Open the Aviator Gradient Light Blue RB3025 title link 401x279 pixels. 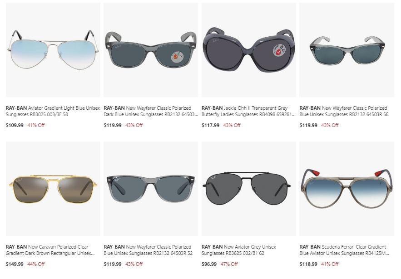(x=53, y=111)
